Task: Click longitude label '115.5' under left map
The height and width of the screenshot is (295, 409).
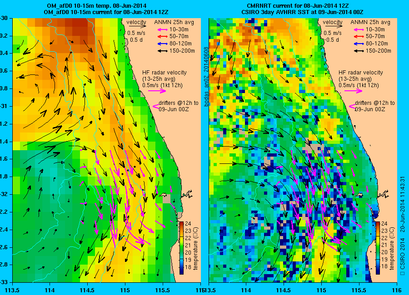Action: [163, 290]
